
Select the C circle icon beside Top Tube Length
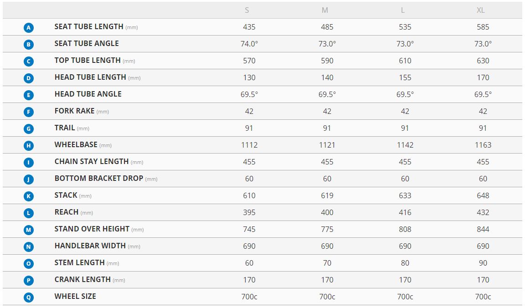[29, 62]
